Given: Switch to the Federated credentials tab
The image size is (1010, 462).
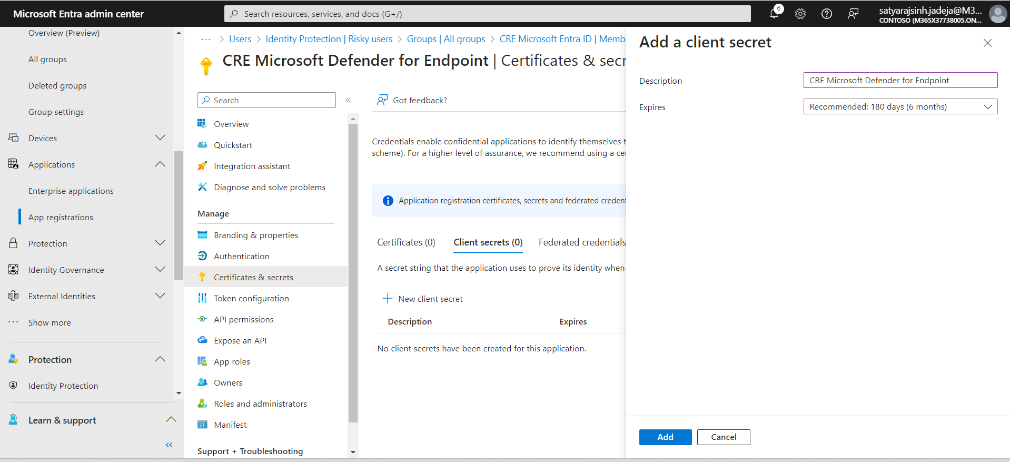Looking at the screenshot, I should (x=582, y=242).
